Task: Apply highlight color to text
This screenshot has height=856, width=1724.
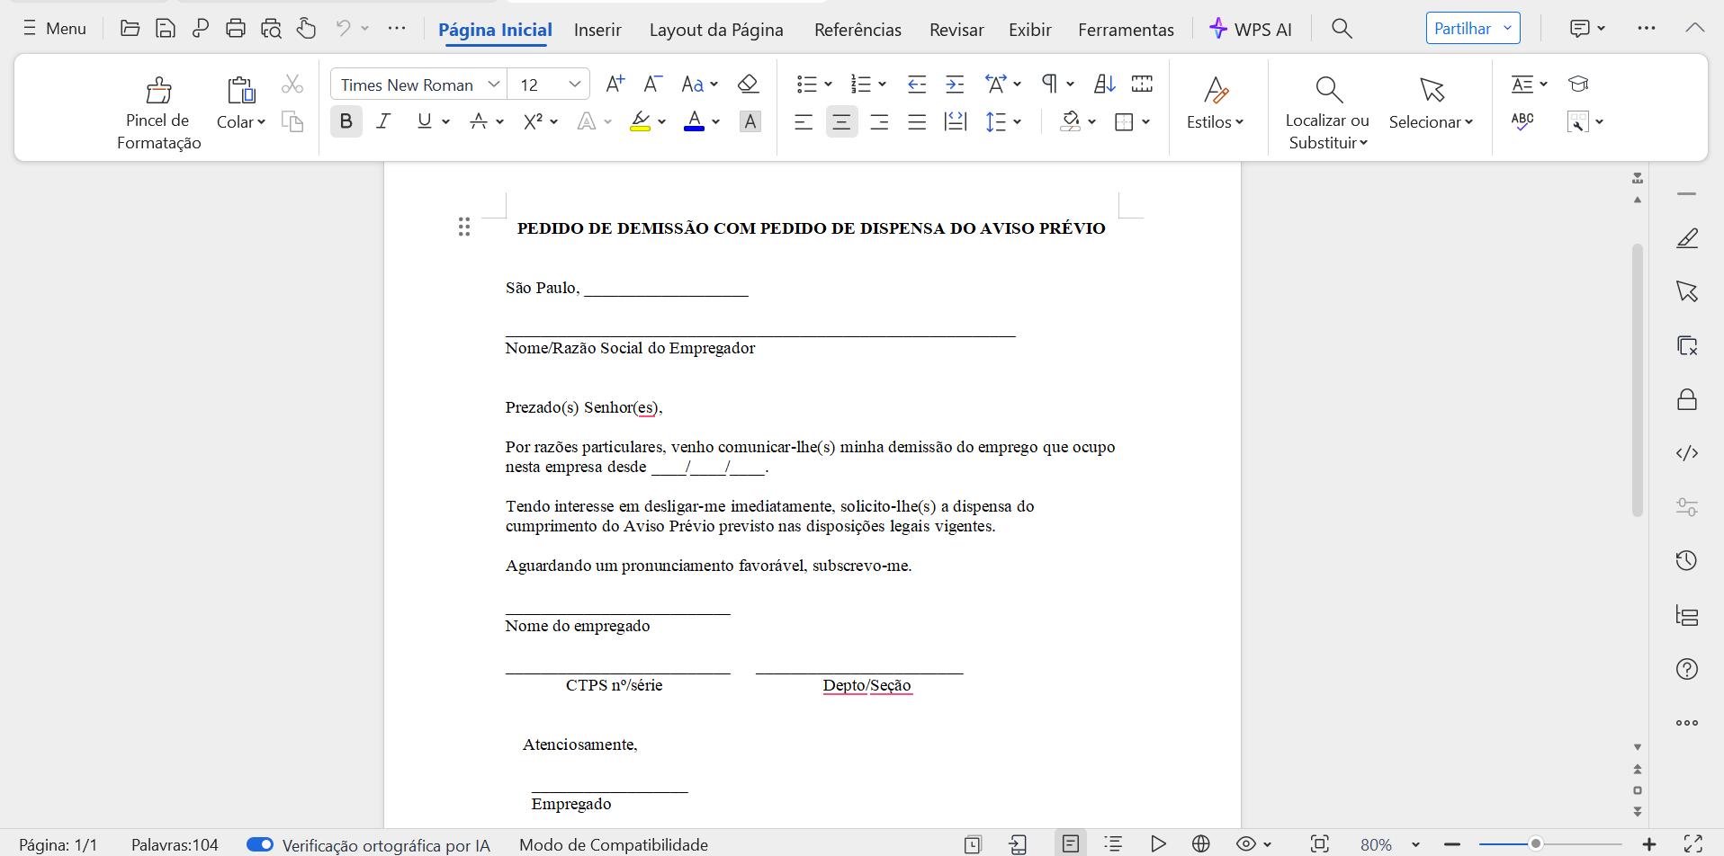Action: pos(641,121)
